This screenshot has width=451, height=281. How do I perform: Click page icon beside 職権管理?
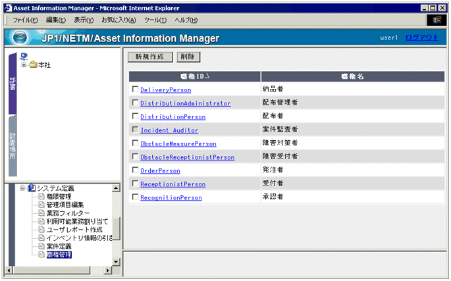[41, 255]
